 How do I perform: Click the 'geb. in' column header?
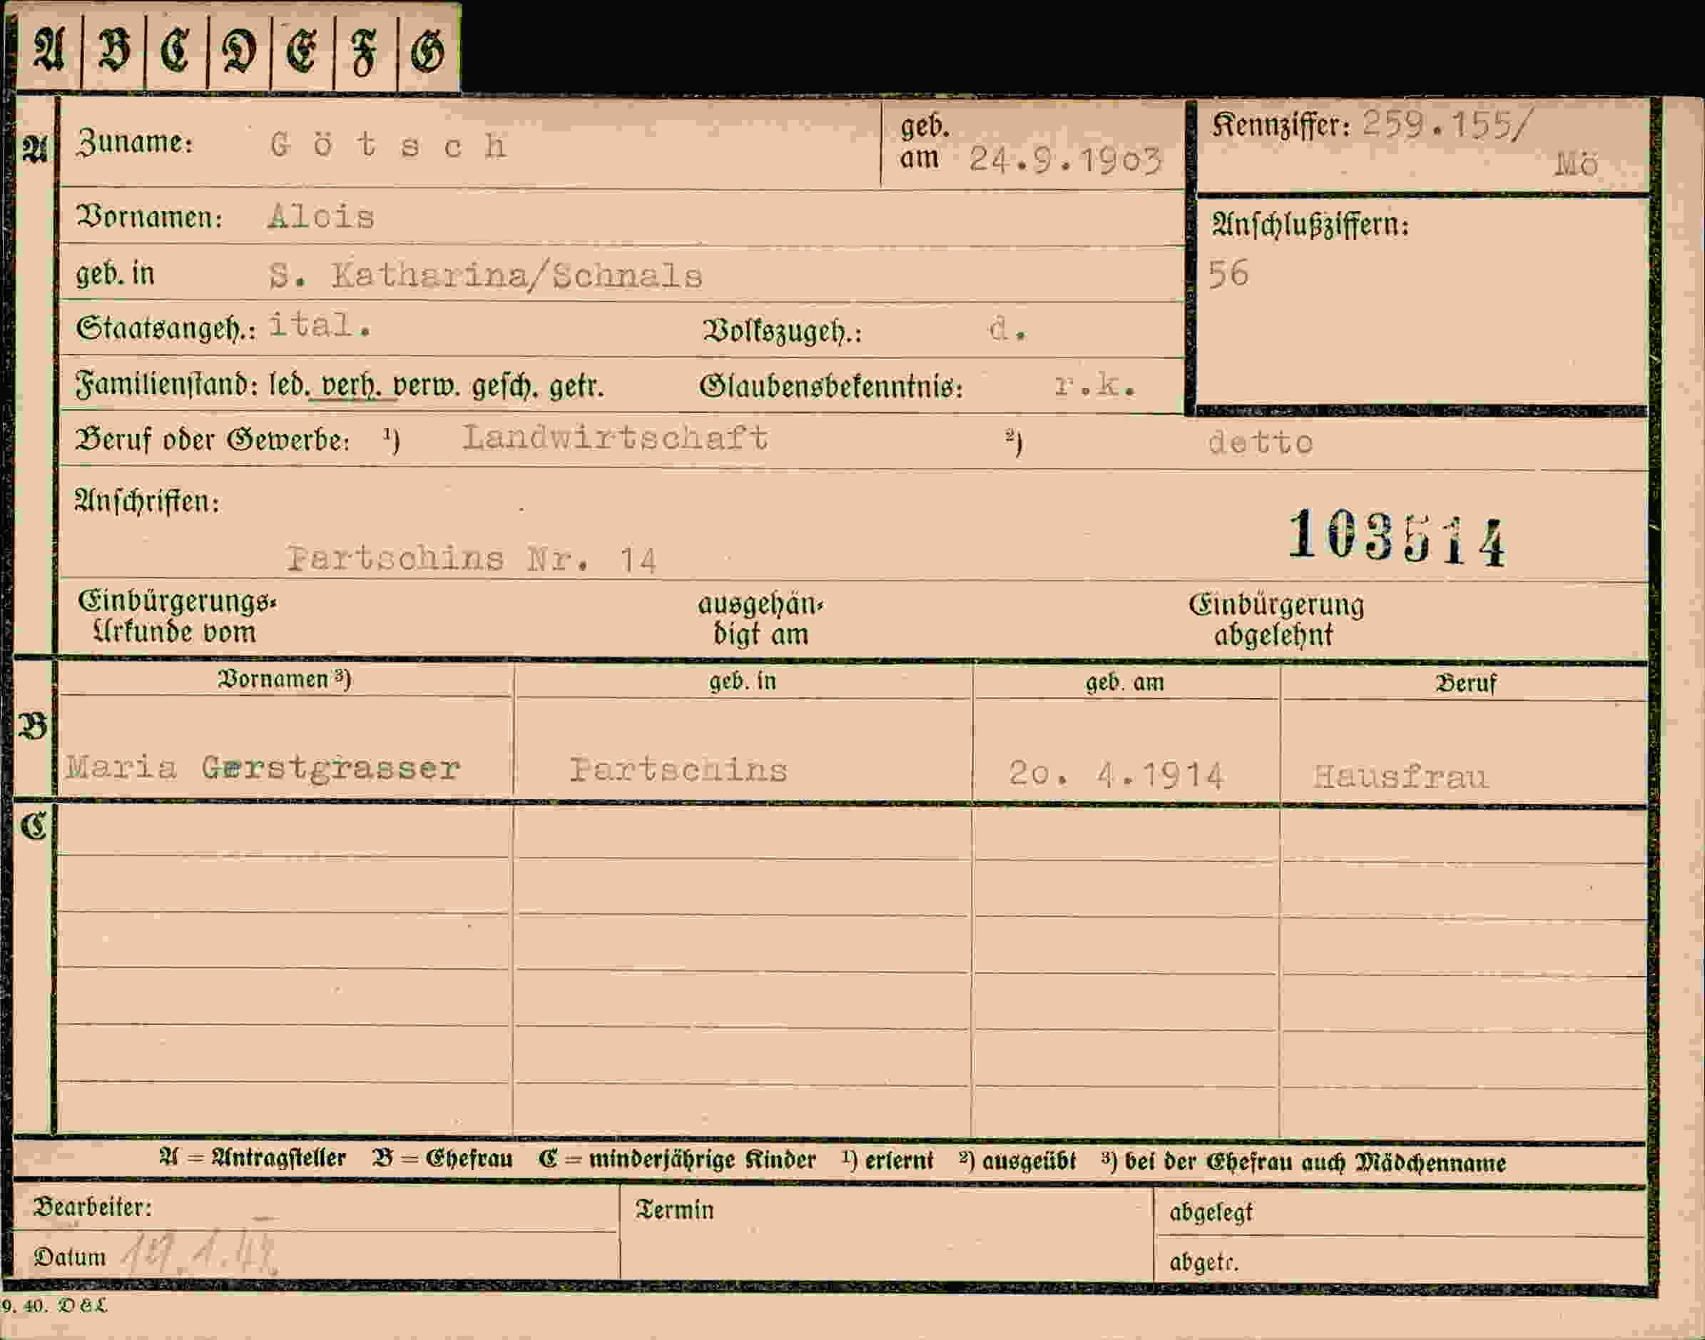pos(742,681)
